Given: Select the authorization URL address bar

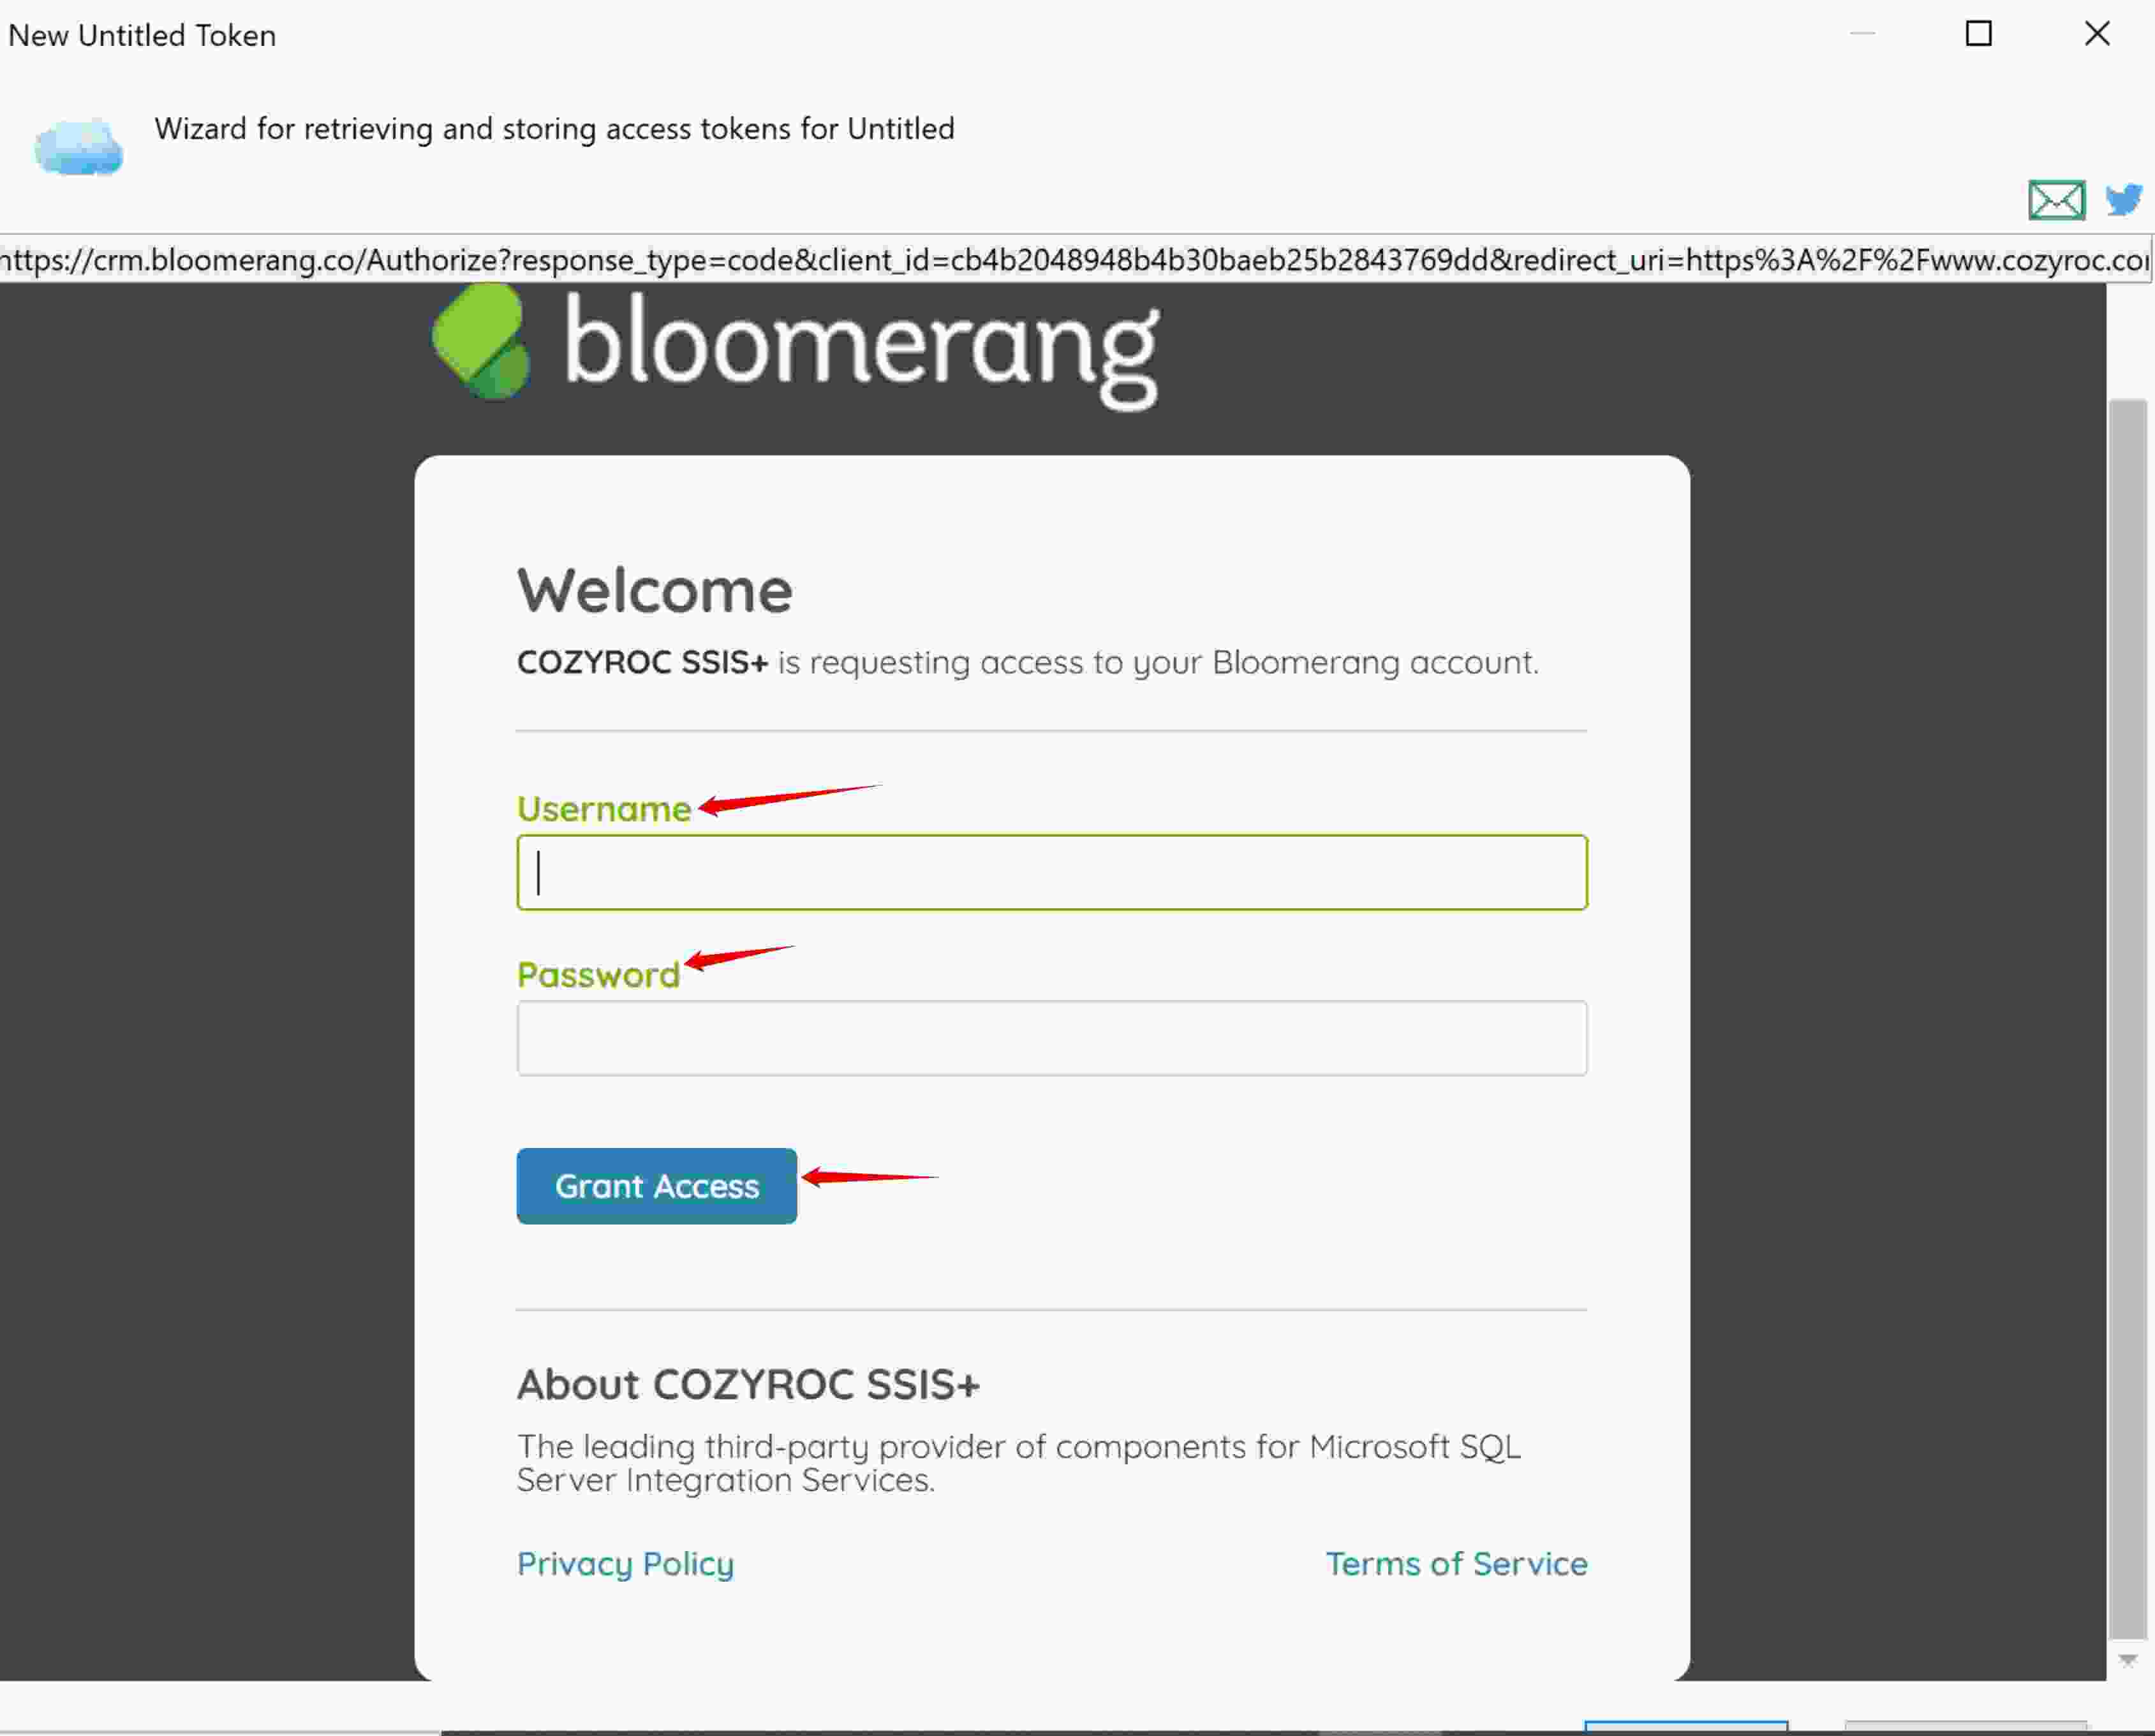Looking at the screenshot, I should (1076, 260).
